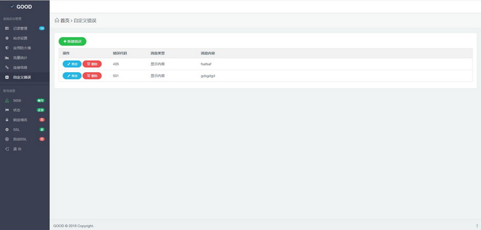Screen dimensions: 481x230
Task: Click the 新建错误 green button
Action: (x=72, y=41)
